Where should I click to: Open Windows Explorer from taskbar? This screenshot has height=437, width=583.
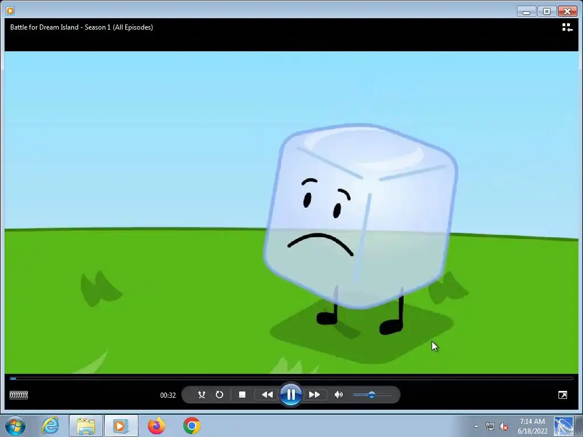point(86,426)
